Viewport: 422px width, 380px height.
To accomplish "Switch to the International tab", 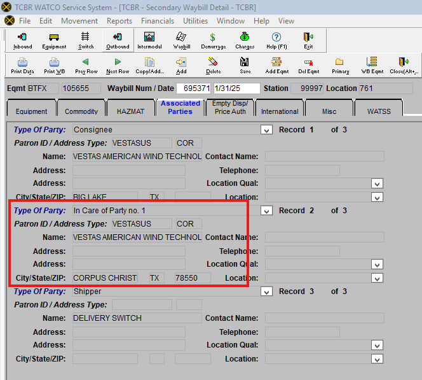I will click(x=280, y=108).
